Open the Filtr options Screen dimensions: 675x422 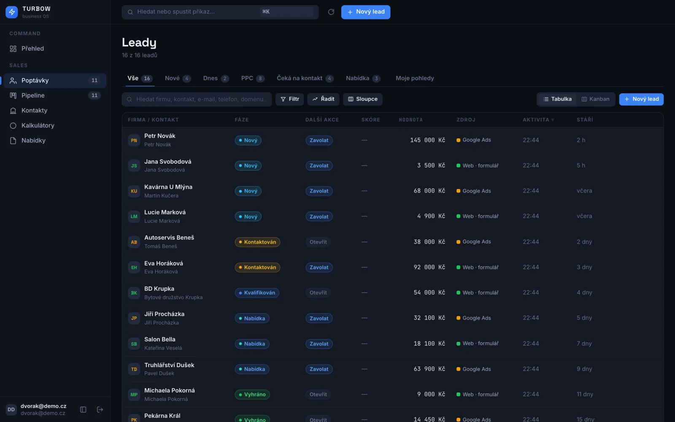click(290, 99)
